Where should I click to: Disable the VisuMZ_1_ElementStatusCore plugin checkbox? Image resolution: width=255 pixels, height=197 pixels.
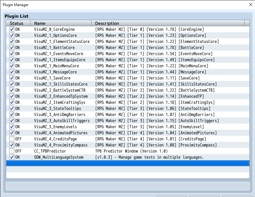coord(12,41)
